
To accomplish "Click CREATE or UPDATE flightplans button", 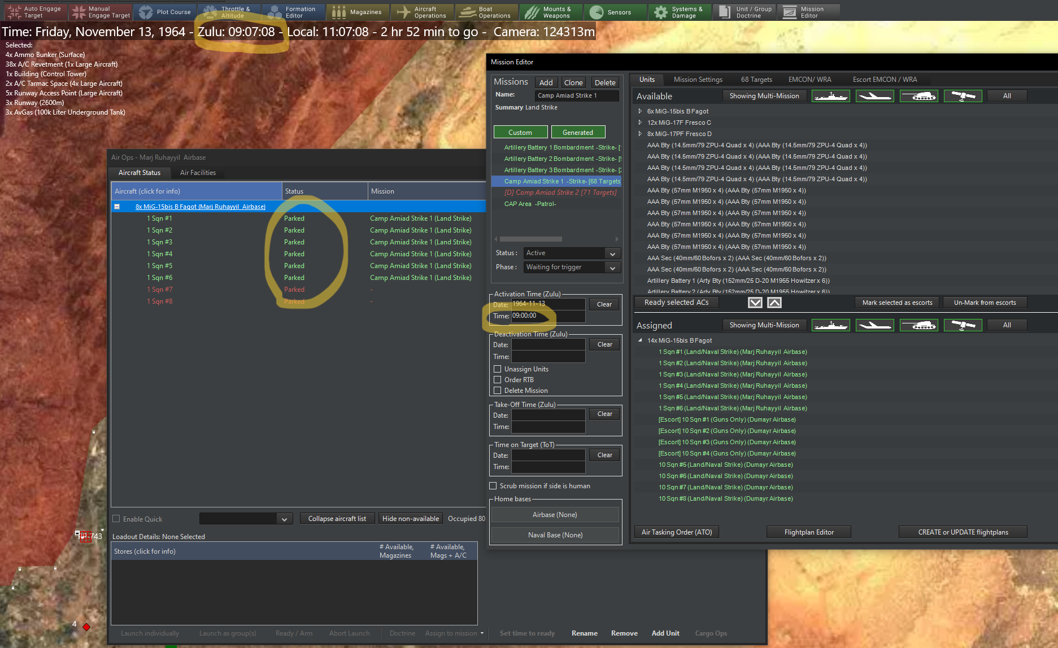I will [963, 532].
